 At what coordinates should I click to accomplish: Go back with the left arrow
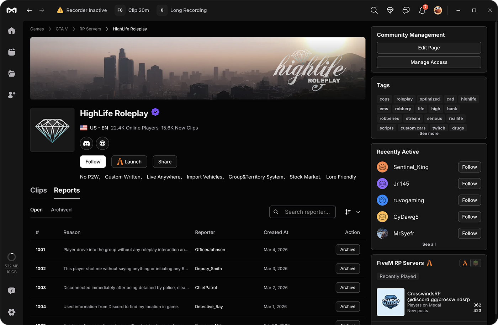tap(29, 10)
